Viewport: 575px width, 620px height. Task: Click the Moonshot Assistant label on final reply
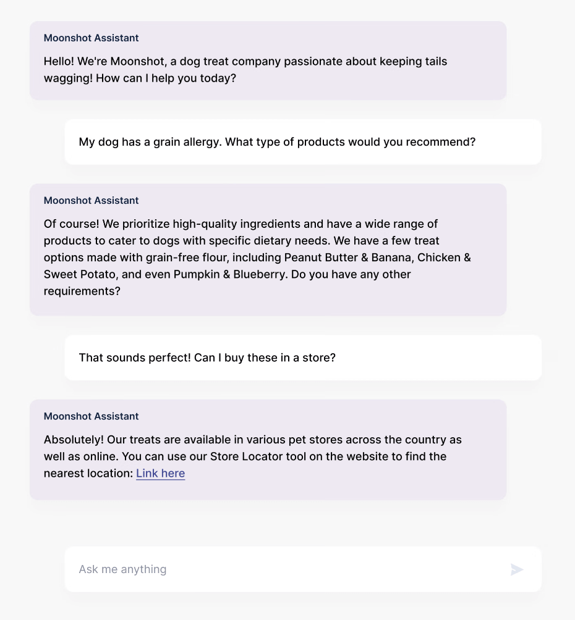[91, 416]
